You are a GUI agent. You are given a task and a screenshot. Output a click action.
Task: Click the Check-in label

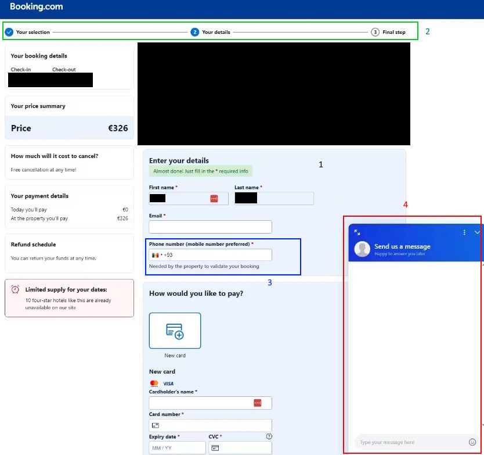point(21,70)
